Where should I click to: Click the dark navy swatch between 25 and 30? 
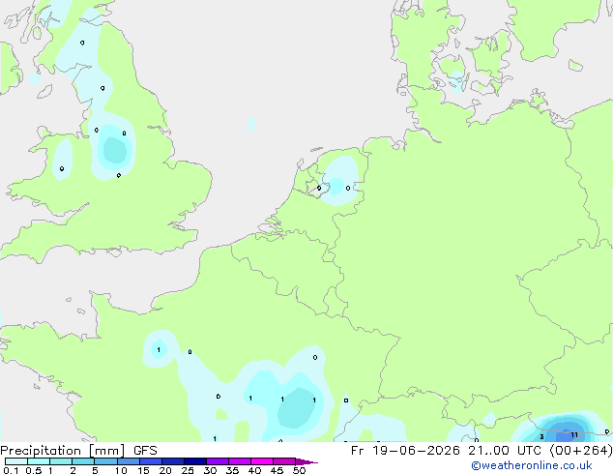pos(195,461)
